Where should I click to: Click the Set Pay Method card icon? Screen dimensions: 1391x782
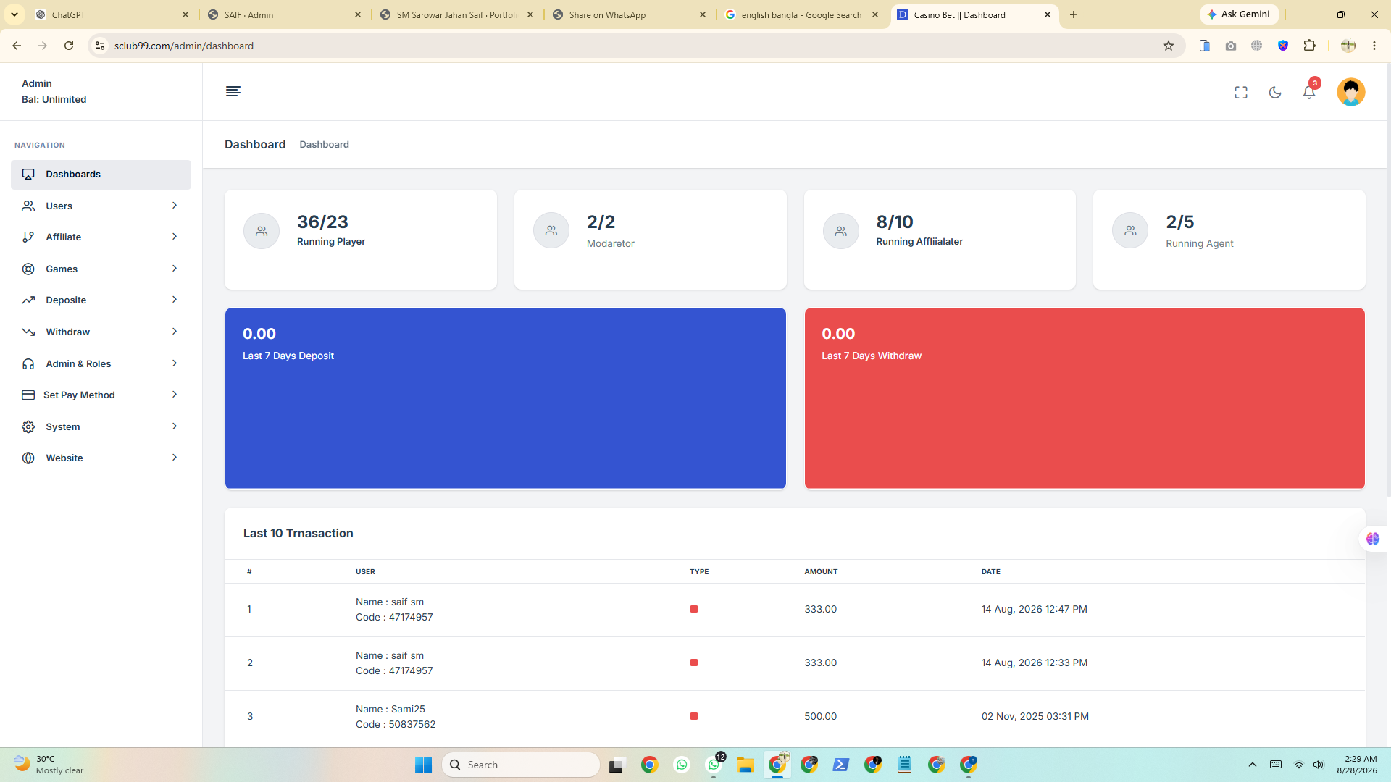28,395
